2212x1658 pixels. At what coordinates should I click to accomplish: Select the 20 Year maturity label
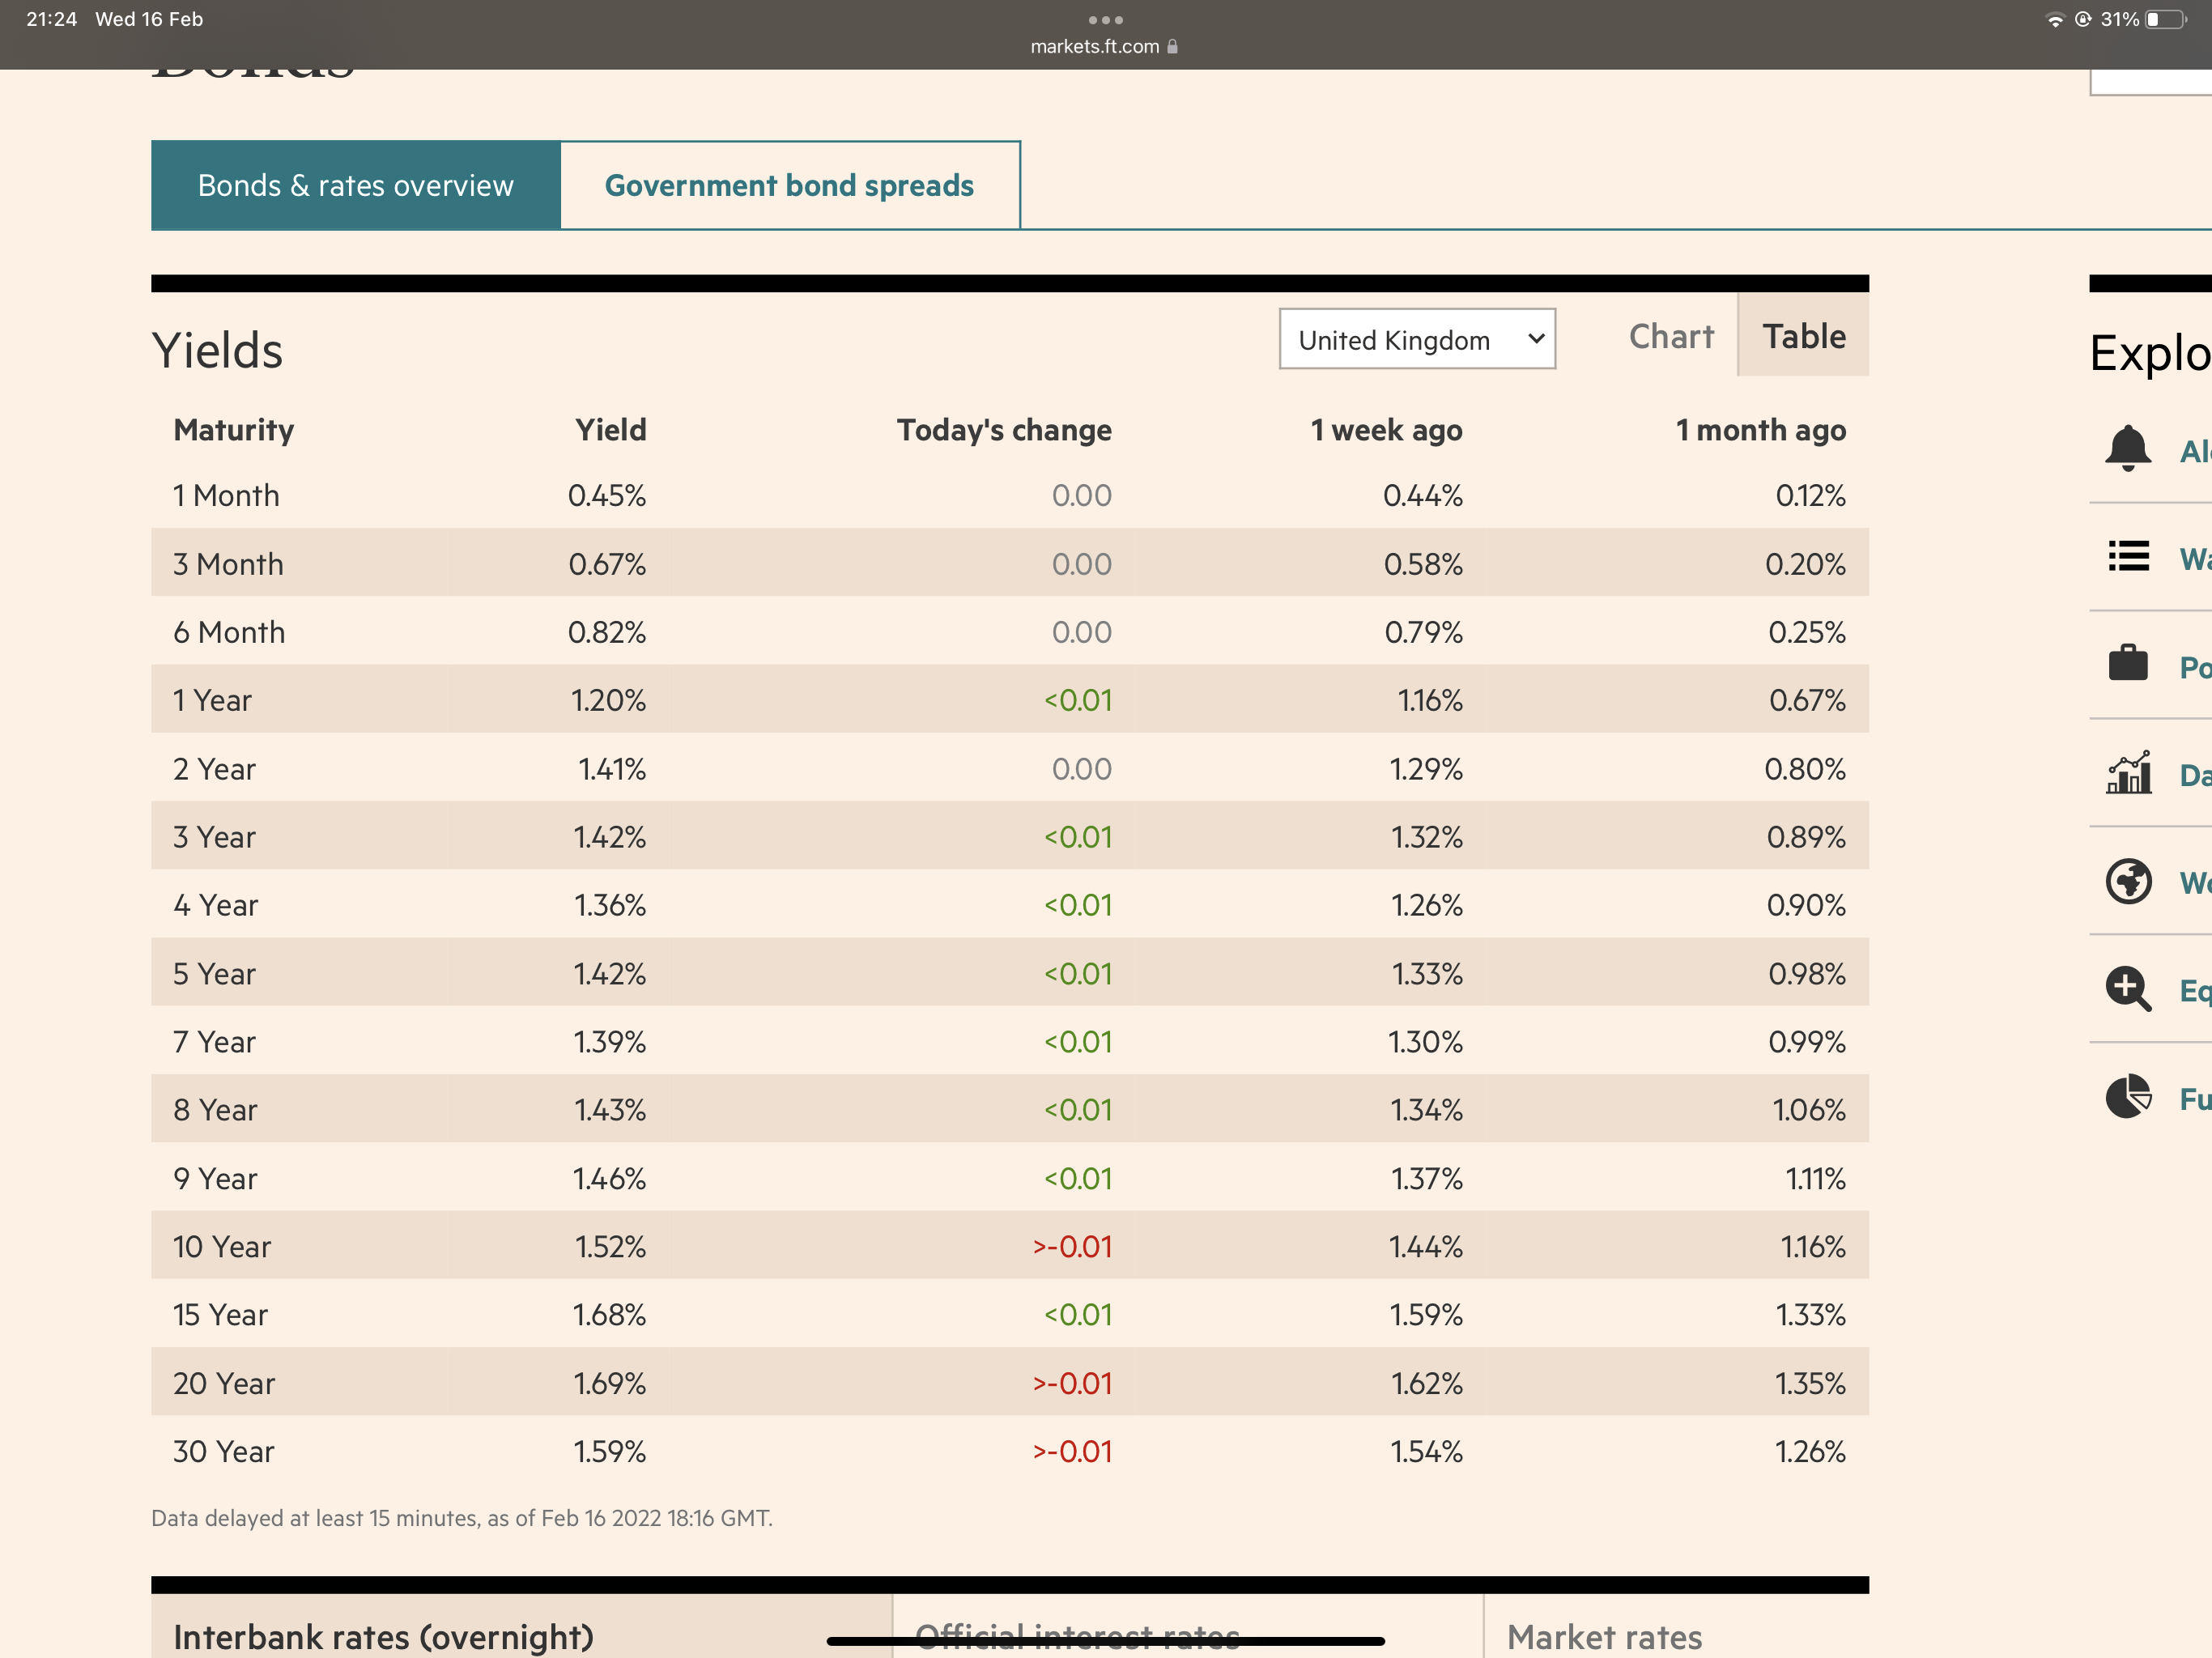[224, 1383]
